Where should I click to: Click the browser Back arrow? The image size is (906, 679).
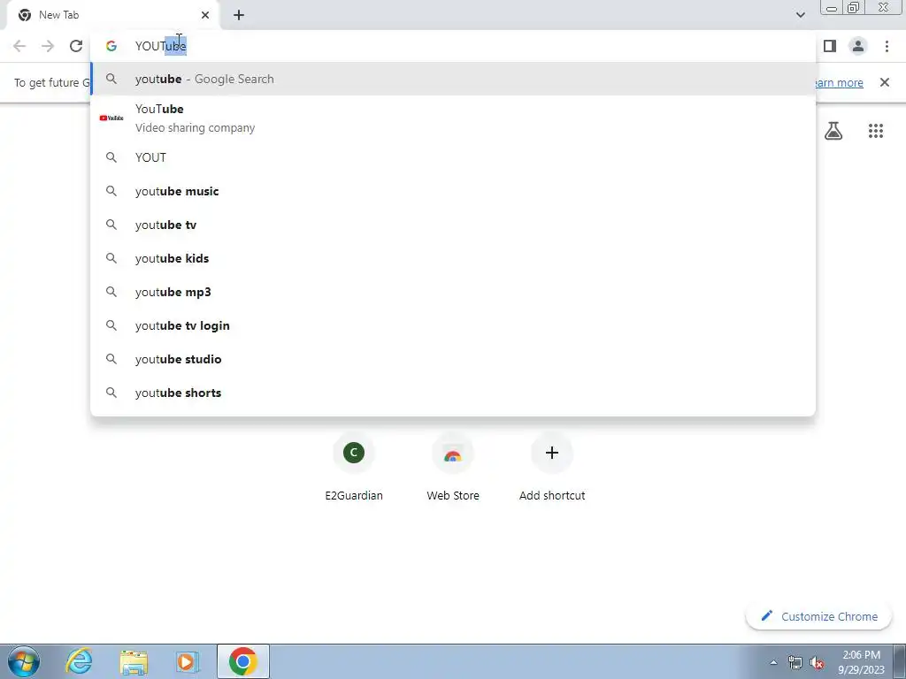point(19,46)
